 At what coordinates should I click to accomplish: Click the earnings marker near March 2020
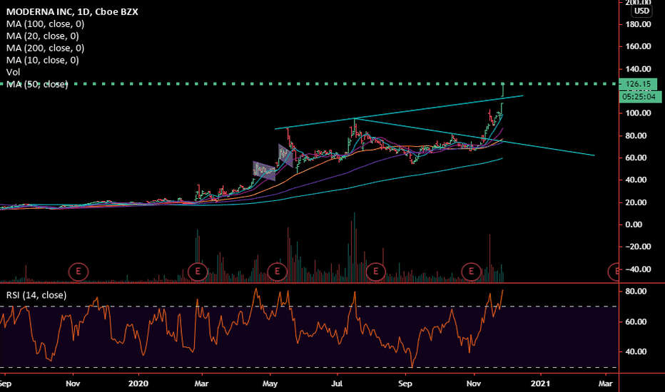click(x=197, y=271)
